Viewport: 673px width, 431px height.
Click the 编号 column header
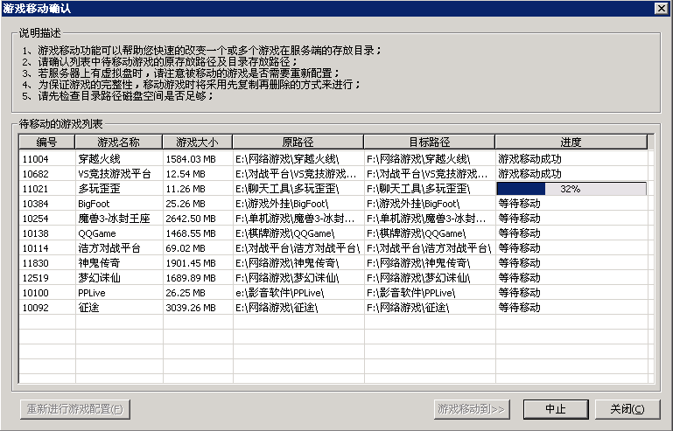tap(46, 142)
